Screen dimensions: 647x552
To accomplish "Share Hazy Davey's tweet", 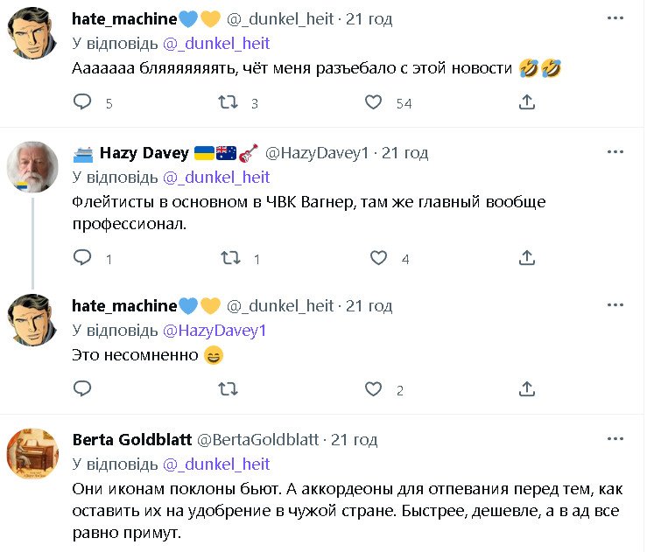I will (527, 258).
